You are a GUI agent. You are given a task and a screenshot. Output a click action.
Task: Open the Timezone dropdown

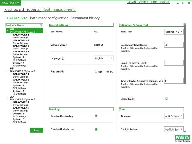coord(174,116)
